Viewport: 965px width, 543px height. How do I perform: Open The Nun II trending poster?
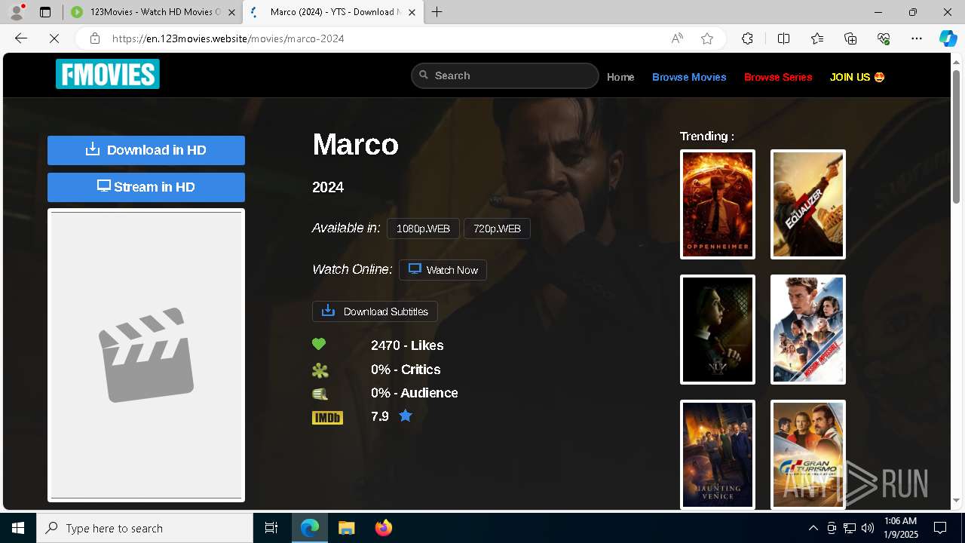[x=718, y=330]
